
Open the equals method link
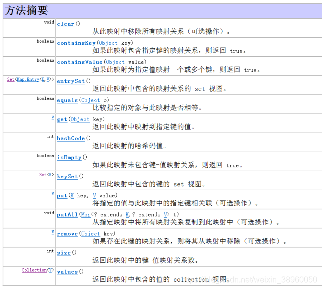point(67,100)
